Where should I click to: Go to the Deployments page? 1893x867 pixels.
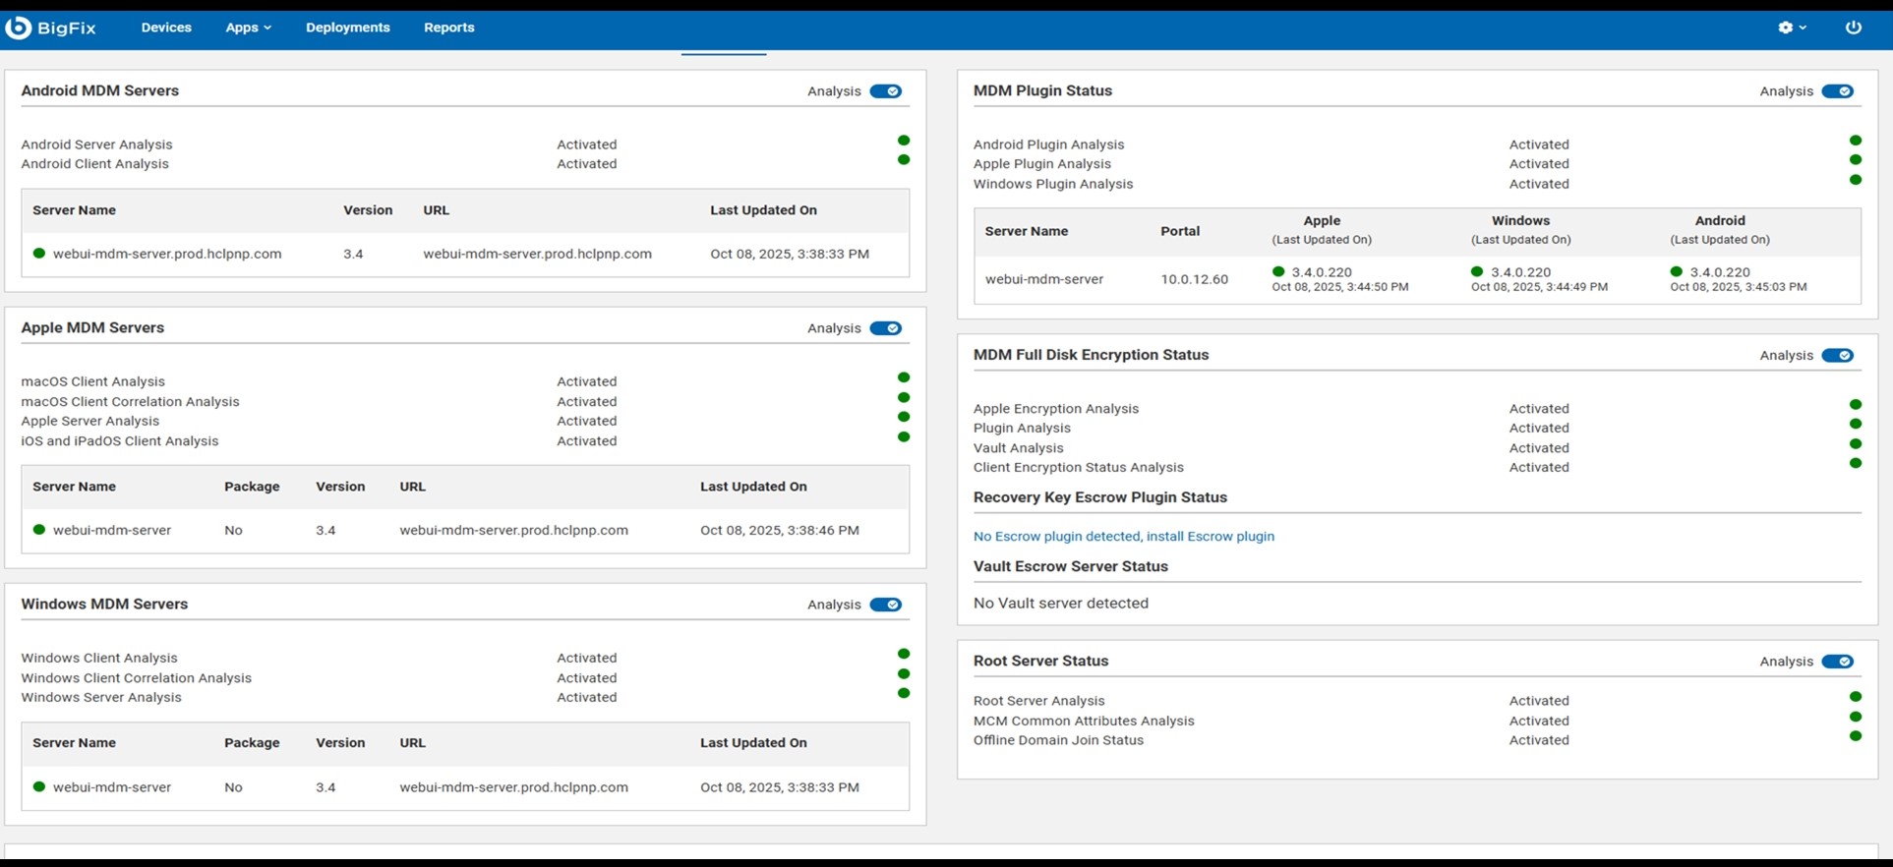tap(347, 28)
